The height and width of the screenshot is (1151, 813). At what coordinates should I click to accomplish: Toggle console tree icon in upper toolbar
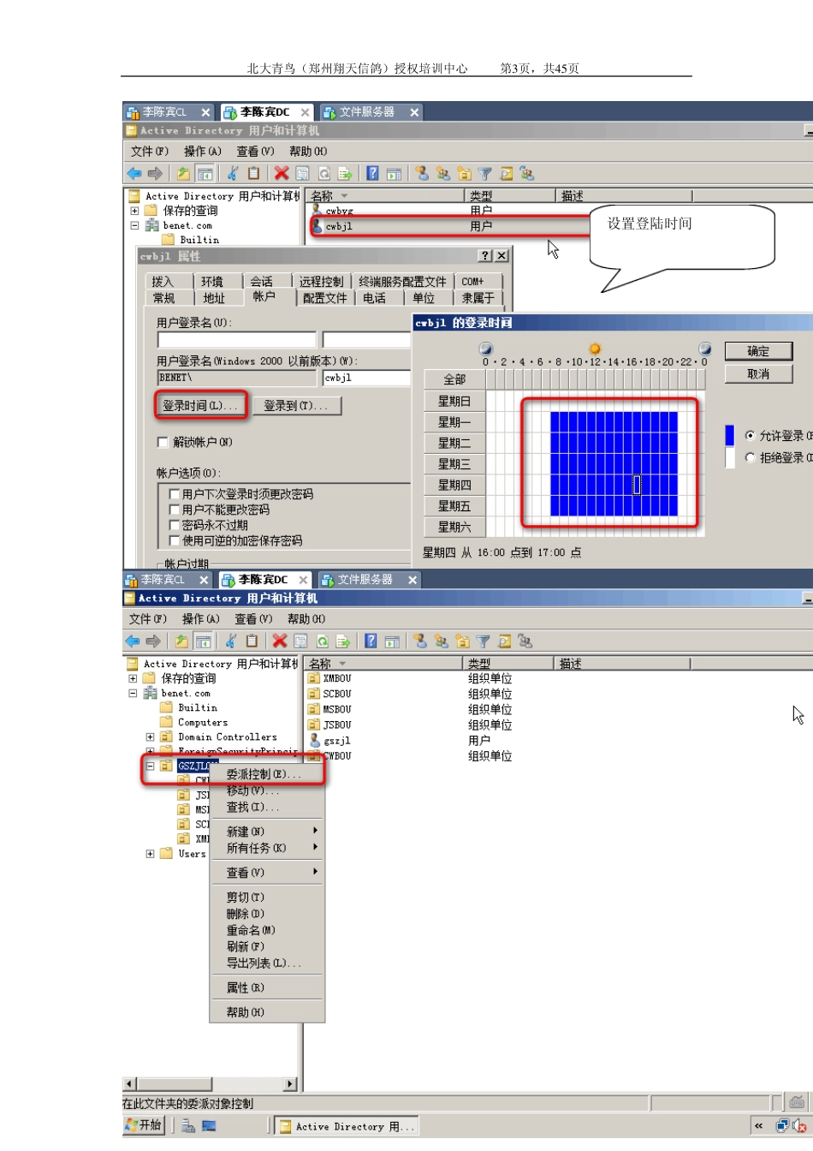(205, 174)
